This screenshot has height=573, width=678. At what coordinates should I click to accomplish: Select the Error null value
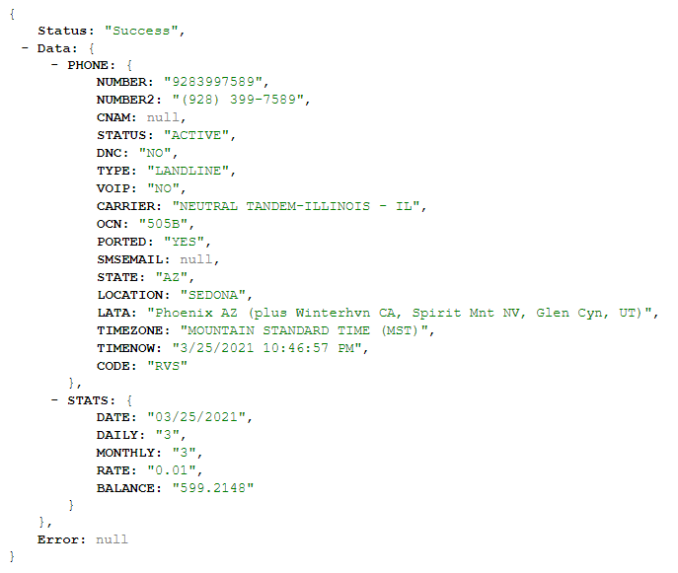112,539
